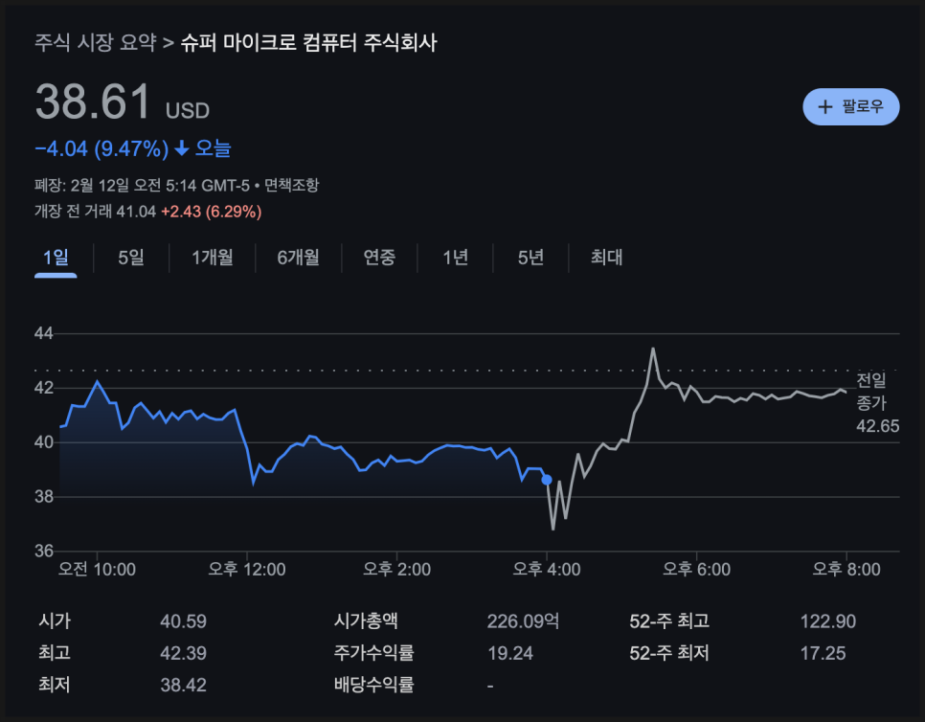Open the 주식 시장 요약 breadcrumb link
Image resolution: width=925 pixels, height=722 pixels.
[96, 42]
